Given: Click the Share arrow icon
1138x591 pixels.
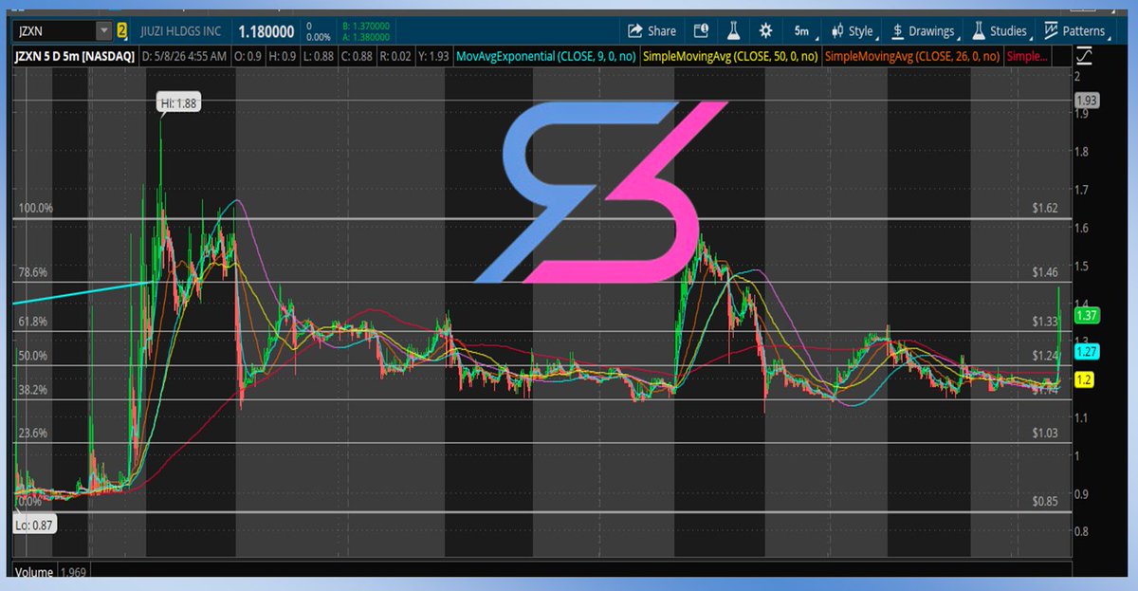Looking at the screenshot, I should 635,31.
